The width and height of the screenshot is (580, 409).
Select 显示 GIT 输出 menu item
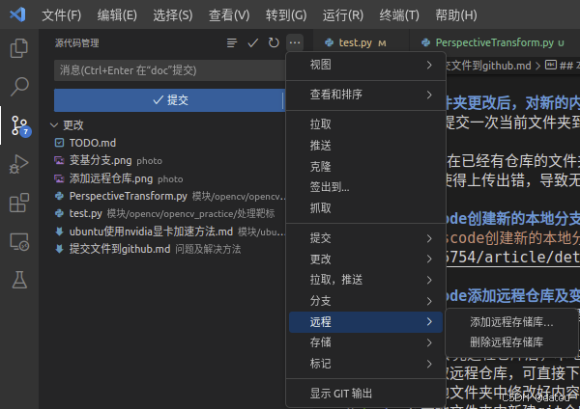[365, 394]
